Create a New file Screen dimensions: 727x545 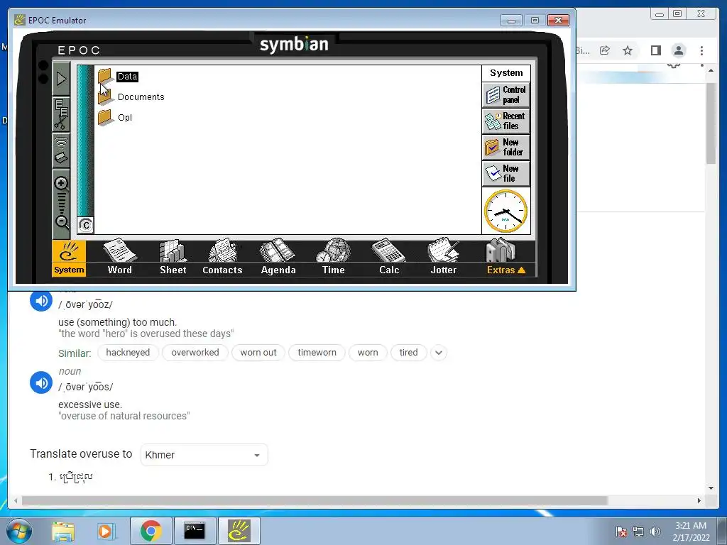tap(506, 173)
